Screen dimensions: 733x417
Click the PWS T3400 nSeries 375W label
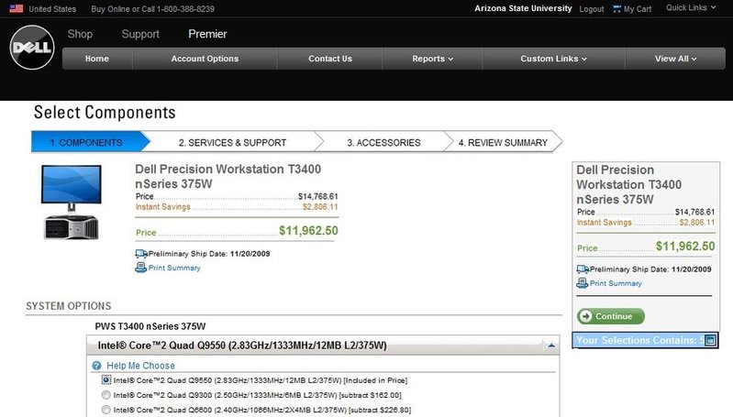pyautogui.click(x=150, y=326)
